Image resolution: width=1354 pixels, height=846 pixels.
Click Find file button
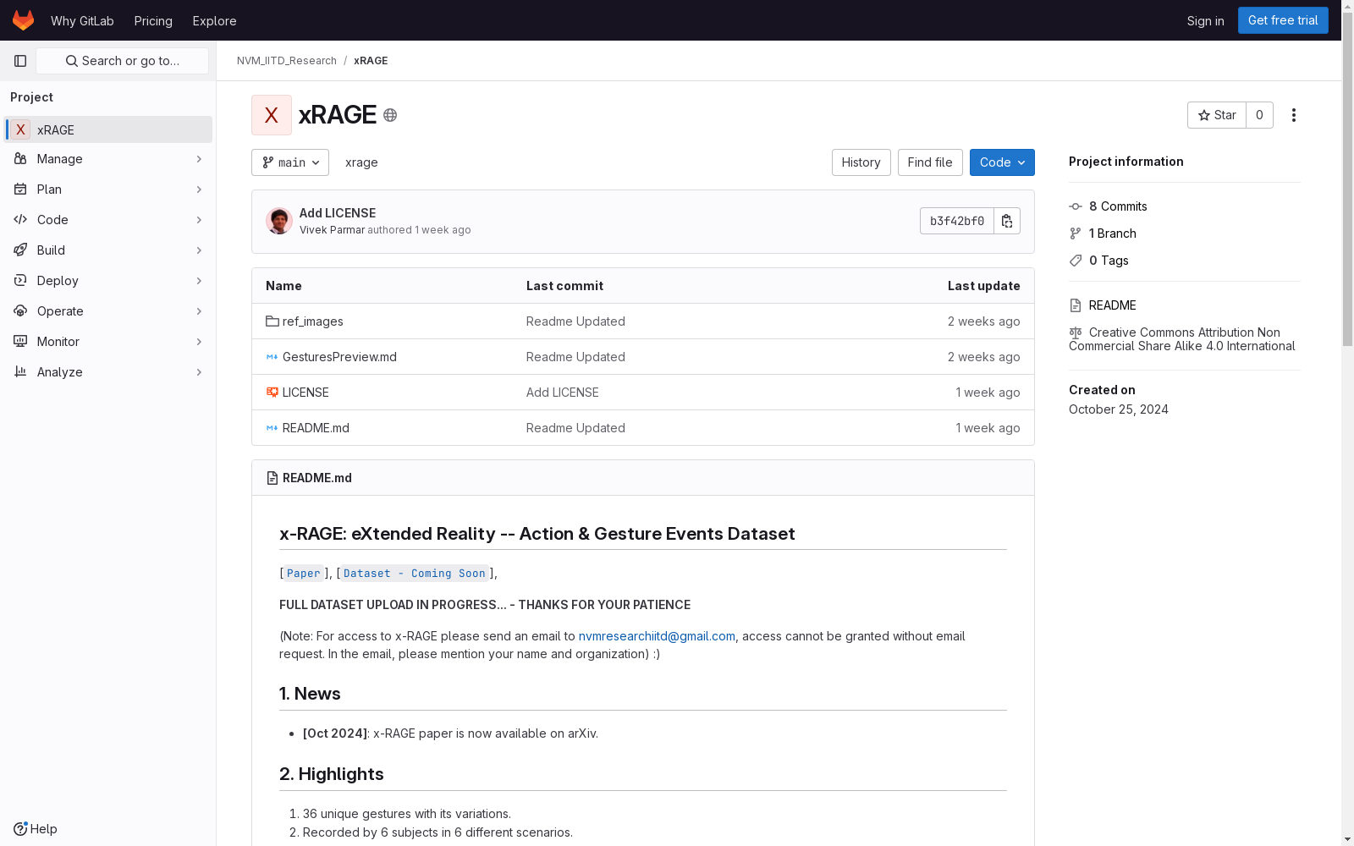[x=930, y=162]
